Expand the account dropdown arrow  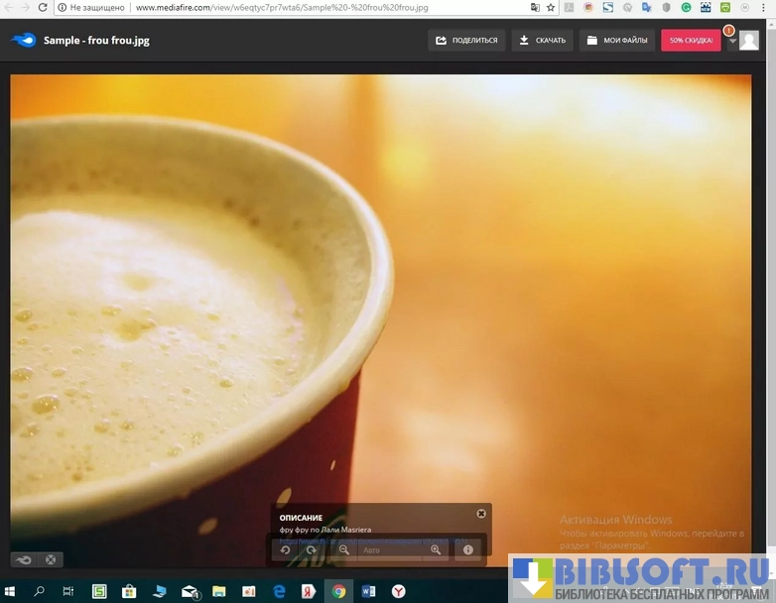click(x=732, y=41)
